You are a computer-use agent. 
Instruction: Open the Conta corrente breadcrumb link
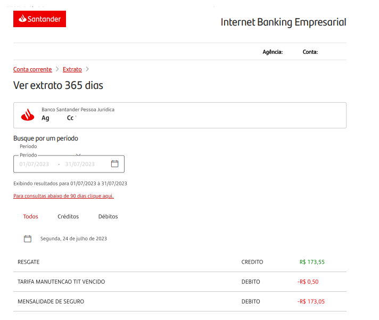click(x=32, y=69)
